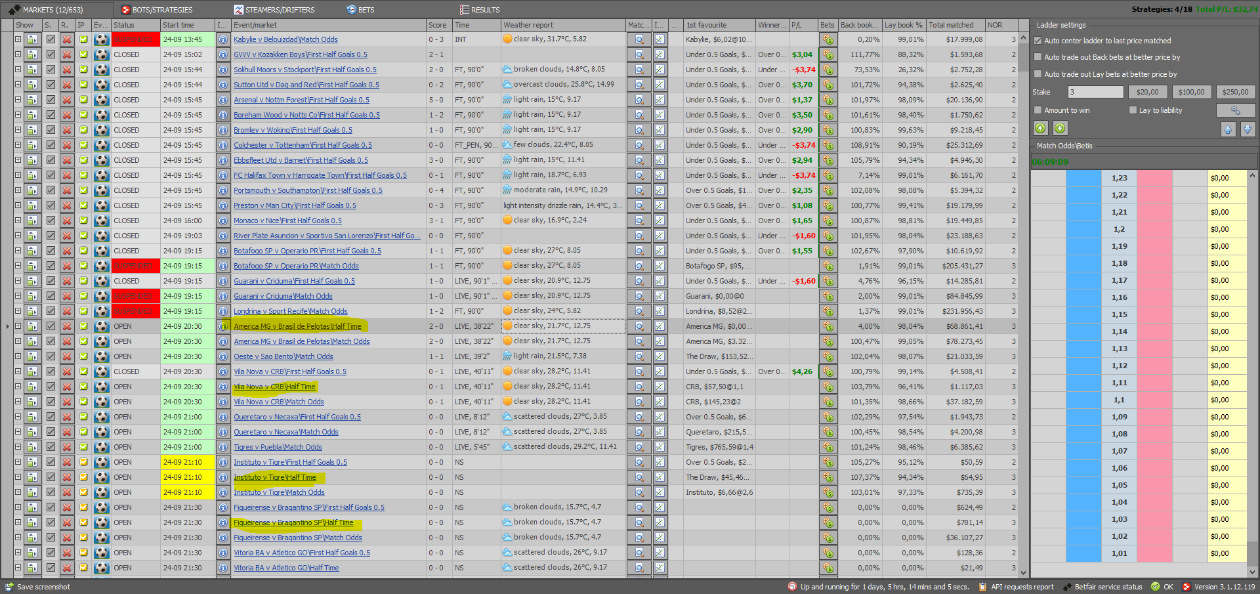The width and height of the screenshot is (1260, 594).
Task: Open Arsenal v Nottm Forest First Half Goals link
Action: 301,100
